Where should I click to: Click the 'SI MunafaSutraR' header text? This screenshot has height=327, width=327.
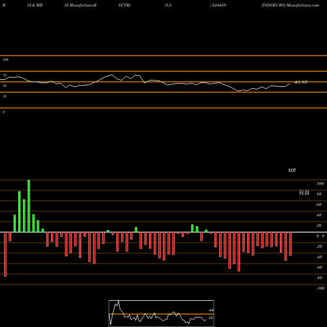pyautogui.click(x=80, y=5)
